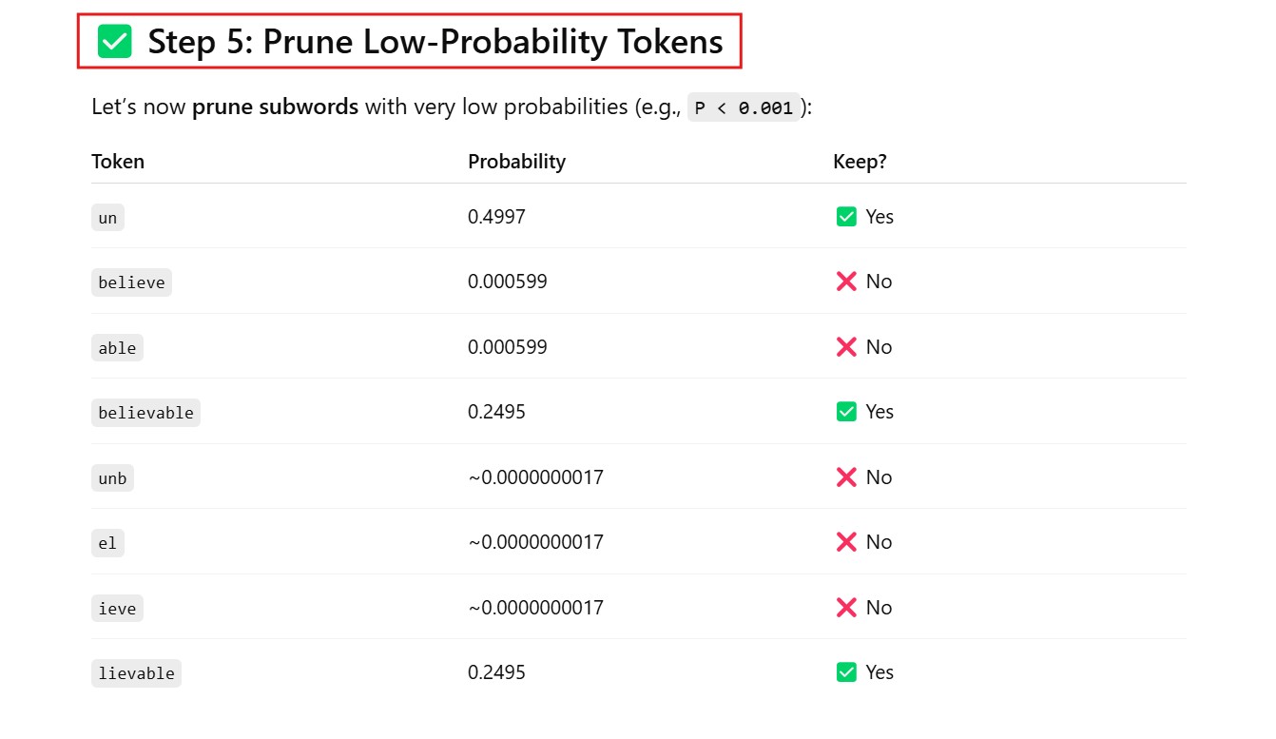This screenshot has width=1276, height=739.
Task: Click the 'P < 0.001' inline code snippet
Action: [744, 107]
